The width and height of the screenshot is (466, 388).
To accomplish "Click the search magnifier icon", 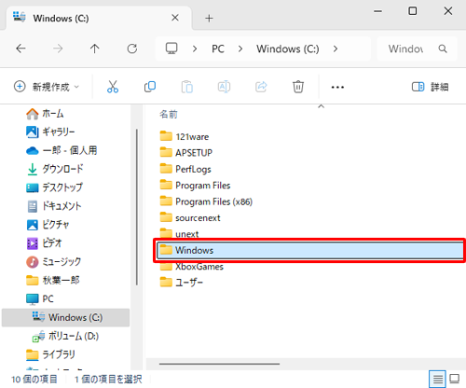I will [443, 48].
